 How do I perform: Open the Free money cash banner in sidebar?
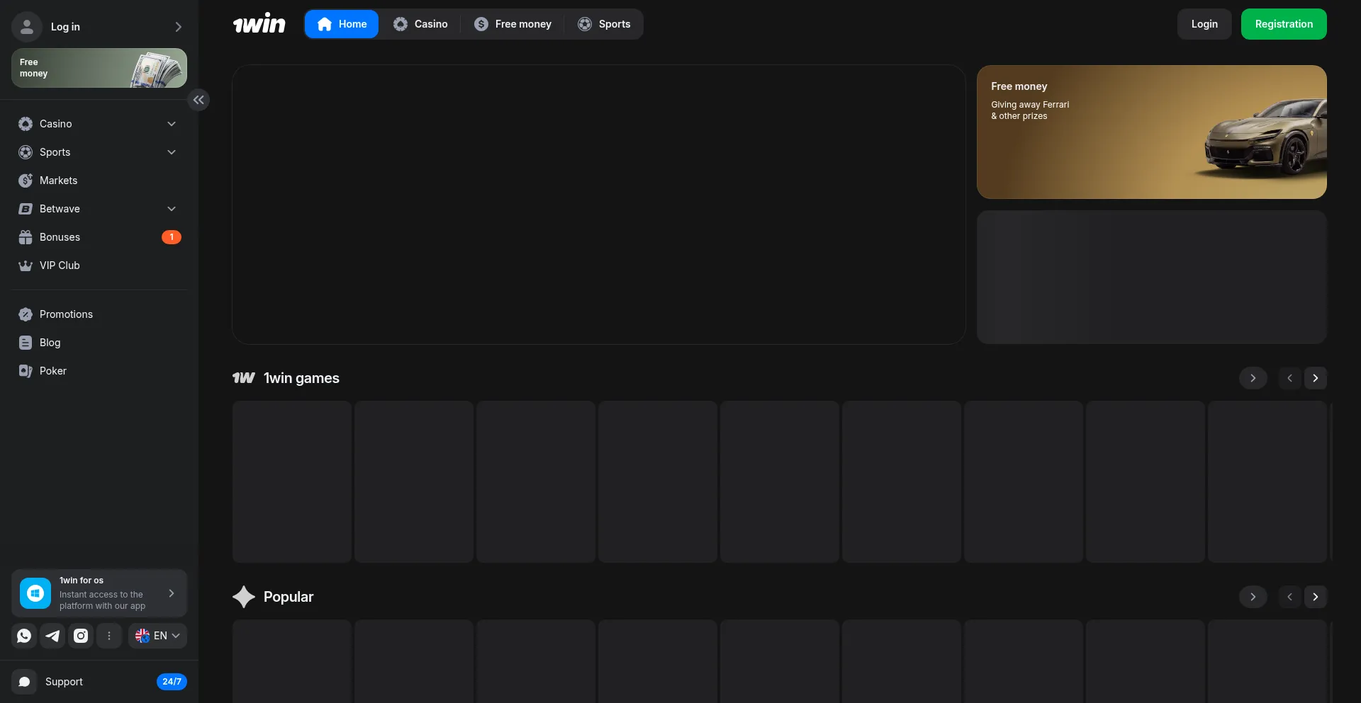(99, 68)
